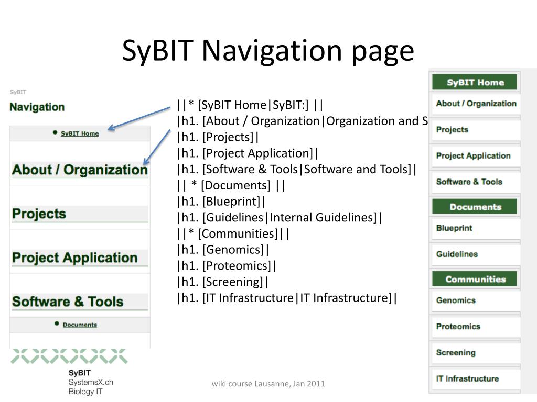
Task: Open IT Infrastructure in right sidebar
Action: (476, 378)
